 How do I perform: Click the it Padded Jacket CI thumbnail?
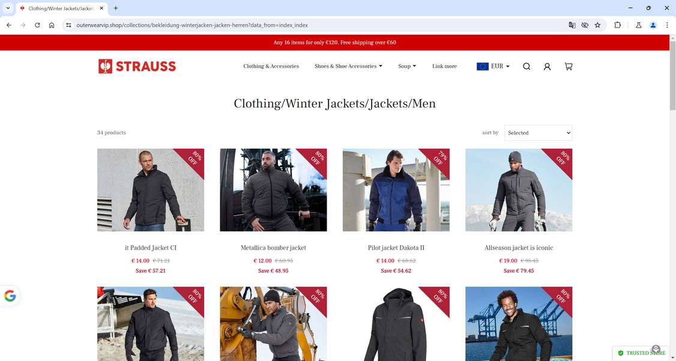151,190
